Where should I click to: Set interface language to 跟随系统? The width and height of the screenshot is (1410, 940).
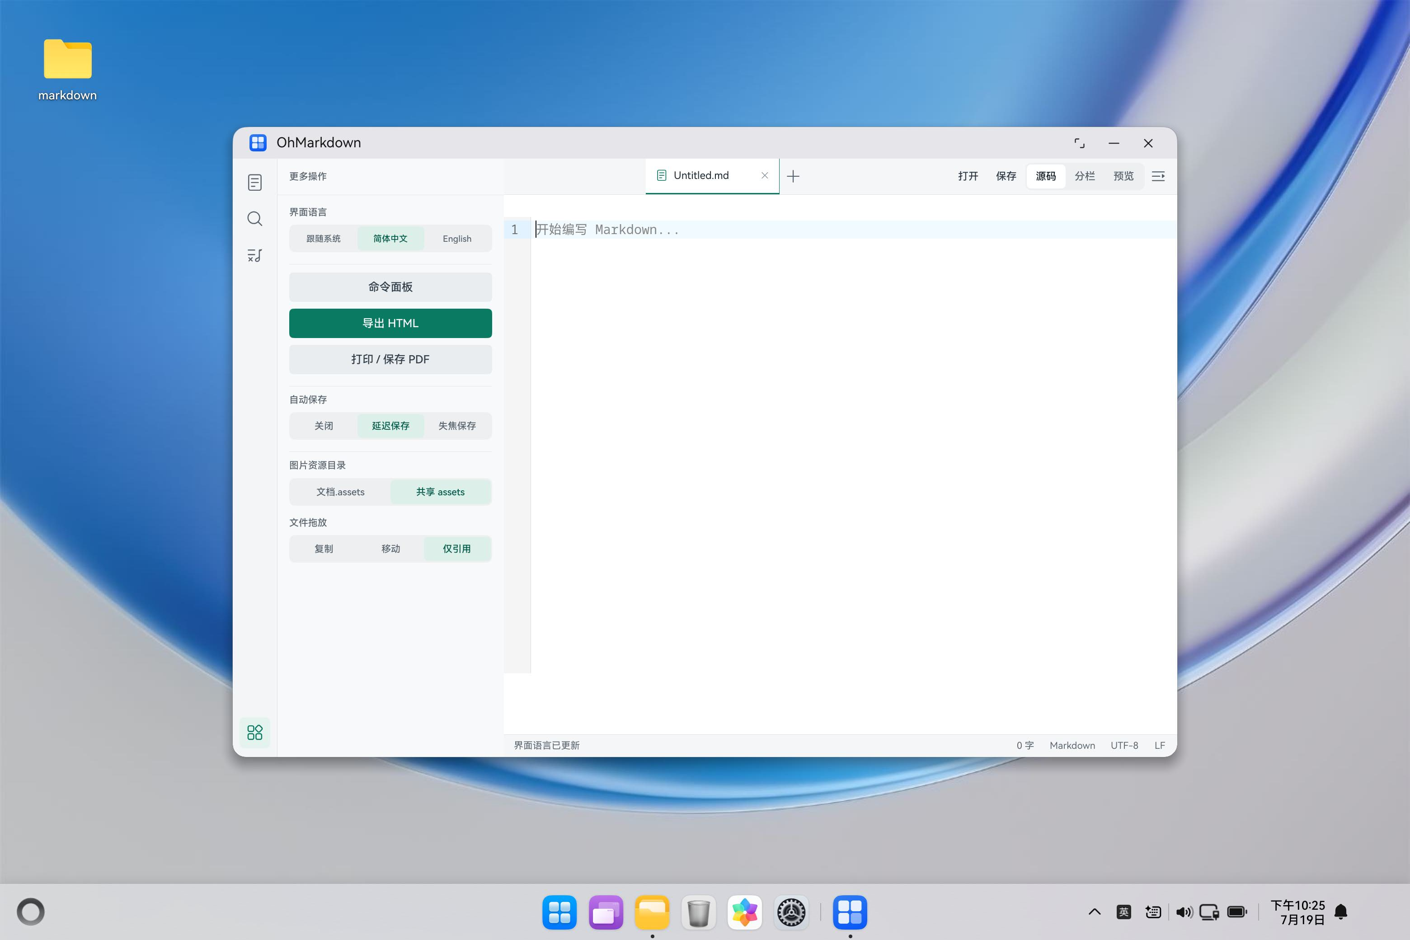(324, 239)
